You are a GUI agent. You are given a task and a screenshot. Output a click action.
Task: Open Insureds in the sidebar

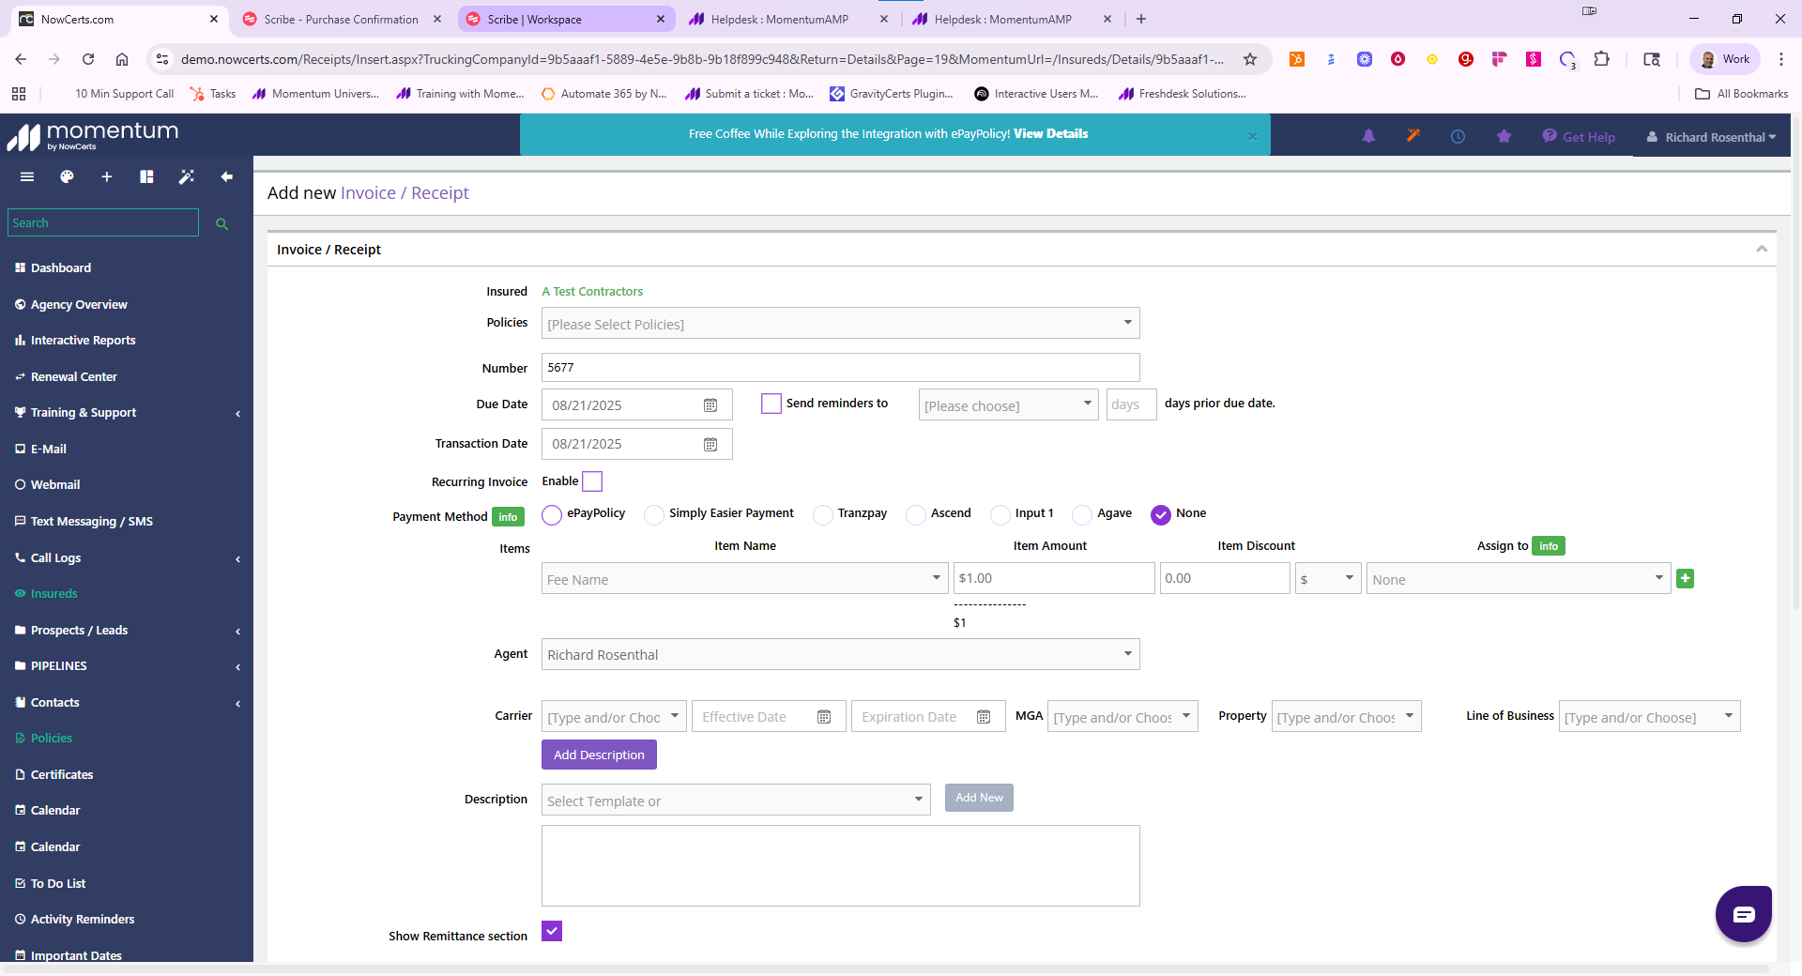pos(53,593)
